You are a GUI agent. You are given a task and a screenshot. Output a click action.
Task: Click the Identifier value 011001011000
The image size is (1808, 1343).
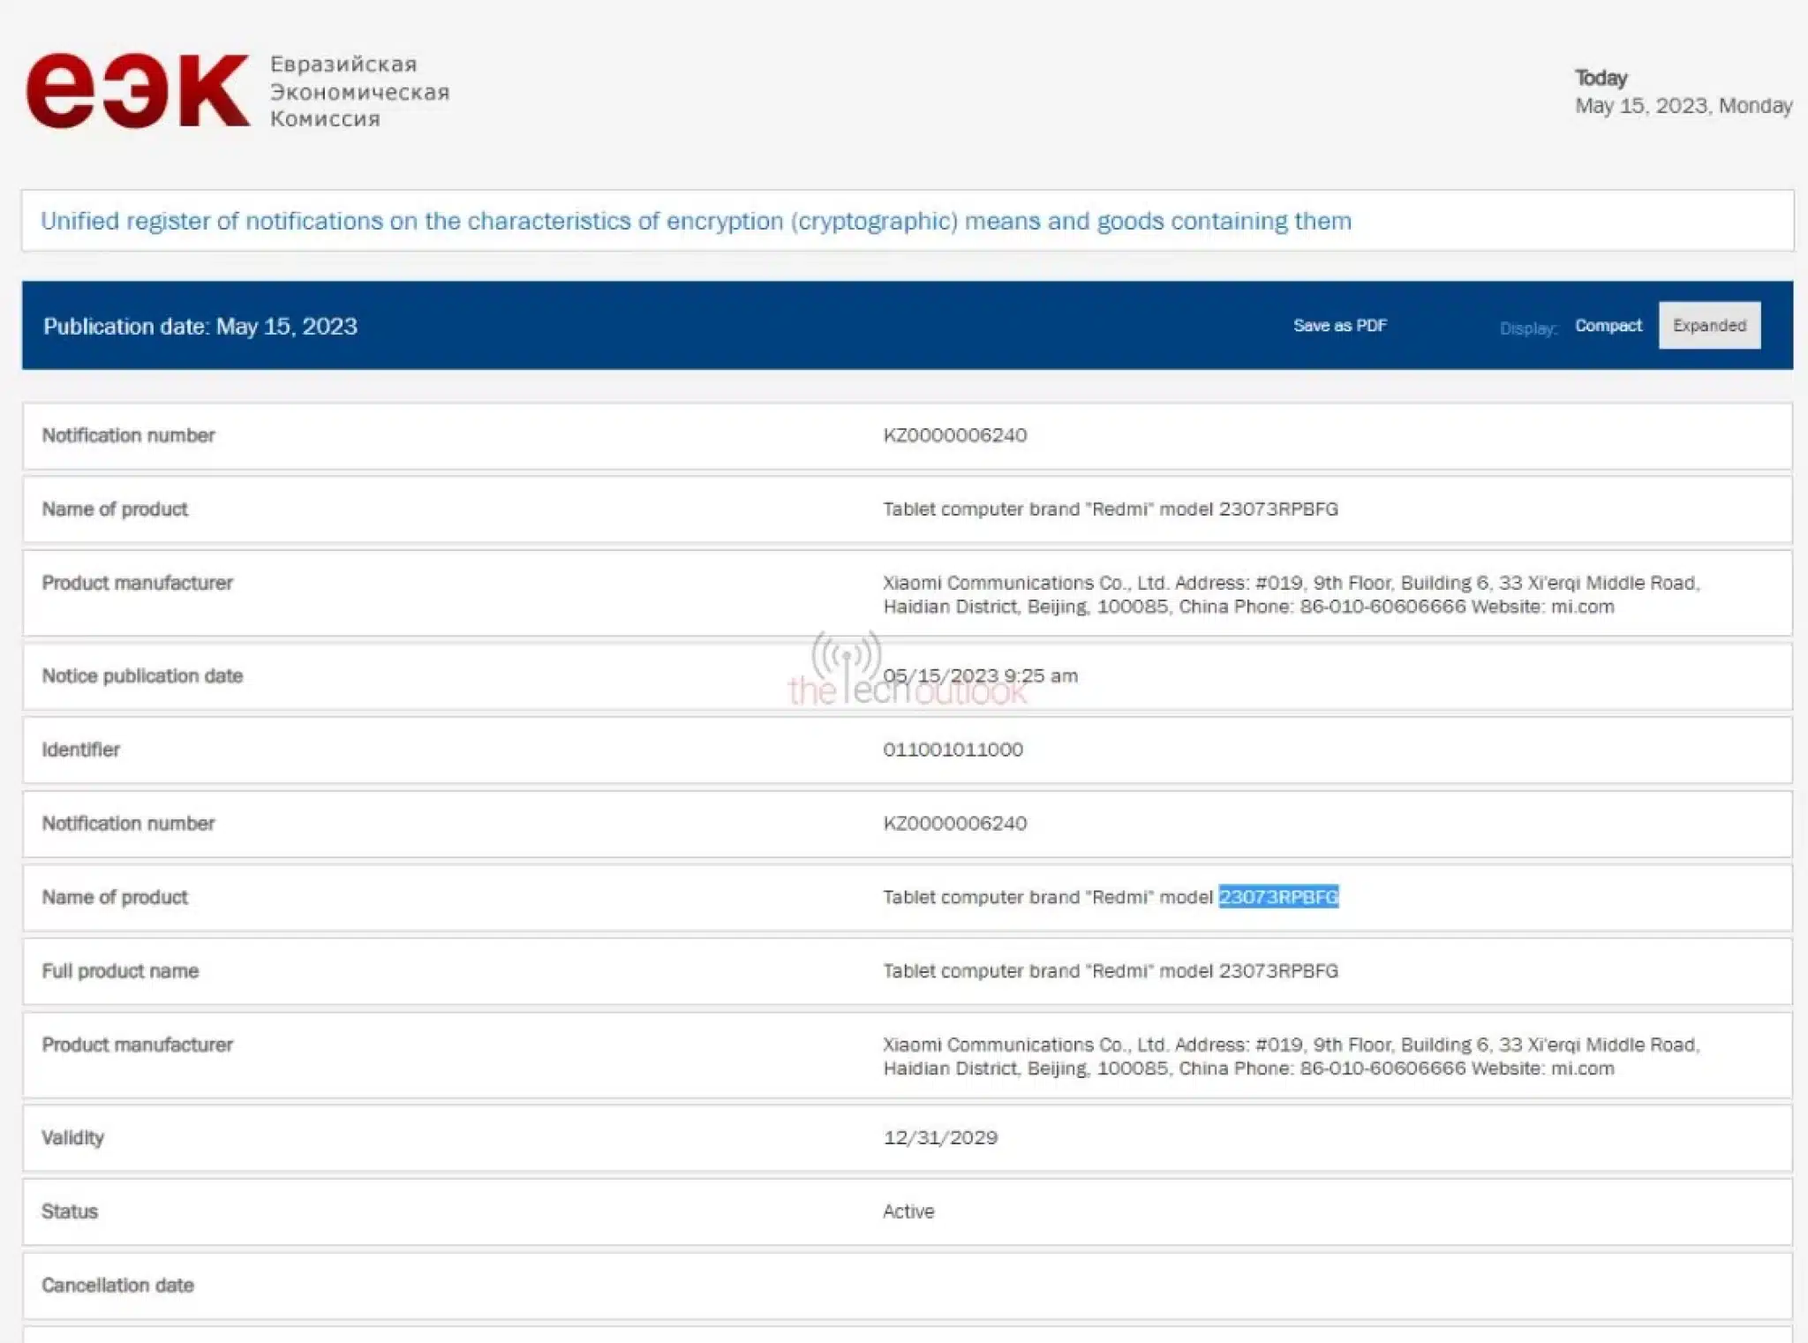(953, 750)
